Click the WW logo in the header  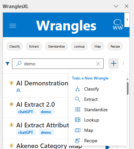tap(118, 25)
